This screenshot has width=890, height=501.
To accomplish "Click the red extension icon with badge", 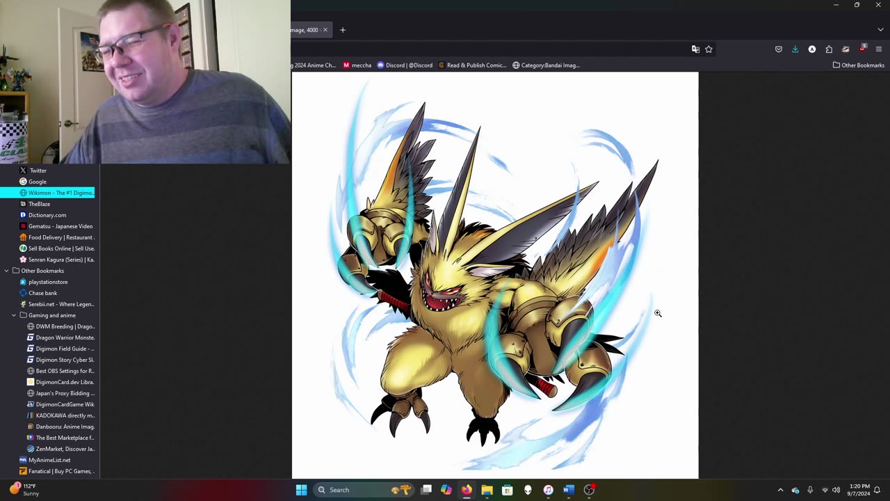I will pos(862,49).
